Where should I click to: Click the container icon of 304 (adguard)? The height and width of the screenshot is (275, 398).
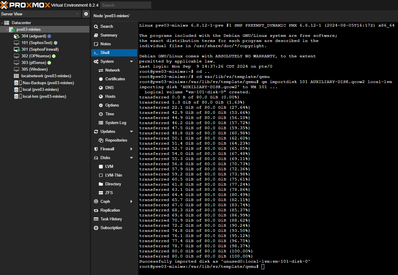[x=17, y=36]
